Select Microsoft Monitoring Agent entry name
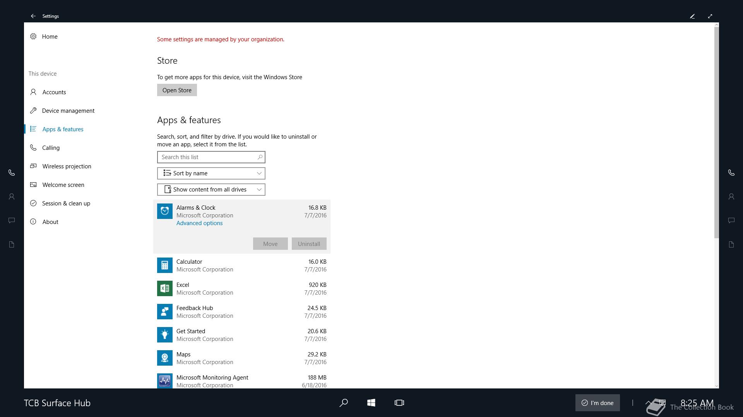 point(212,378)
